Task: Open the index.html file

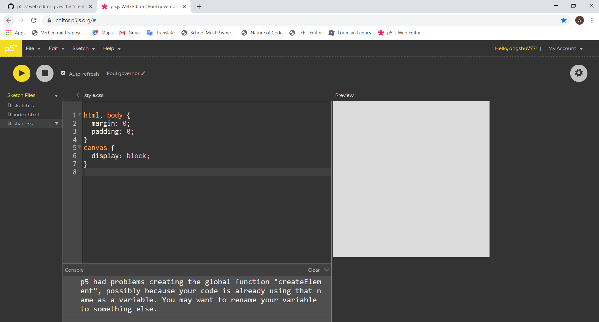Action: (x=27, y=114)
